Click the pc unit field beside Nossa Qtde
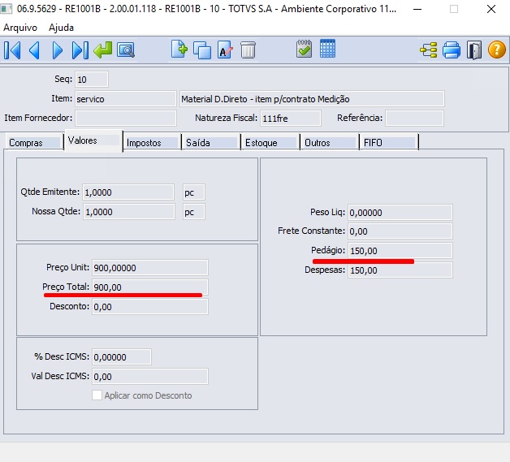The image size is (510, 462). [194, 212]
